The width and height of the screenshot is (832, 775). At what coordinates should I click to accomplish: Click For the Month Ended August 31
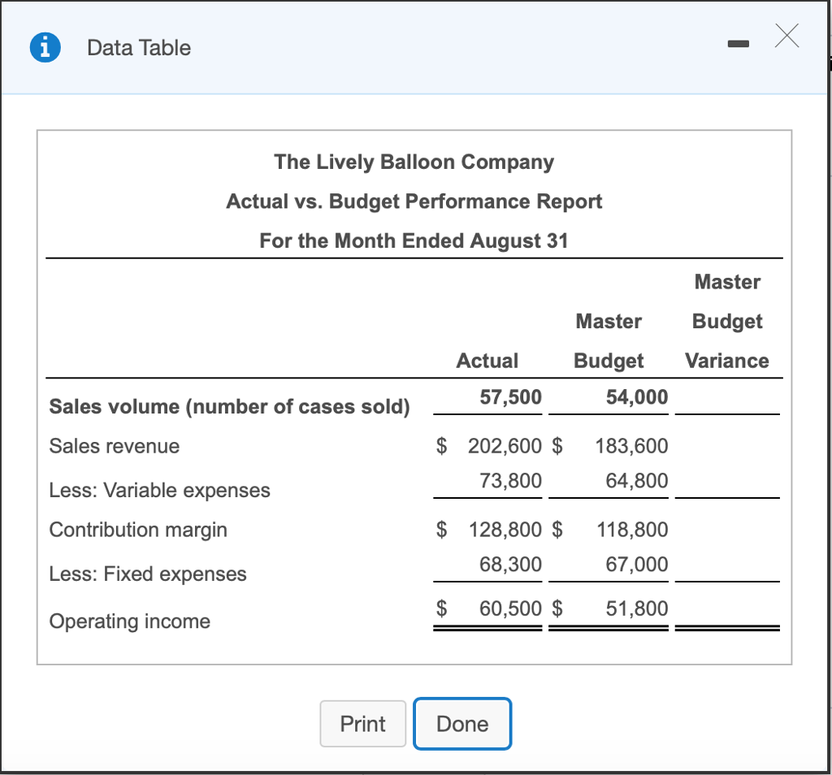[414, 240]
